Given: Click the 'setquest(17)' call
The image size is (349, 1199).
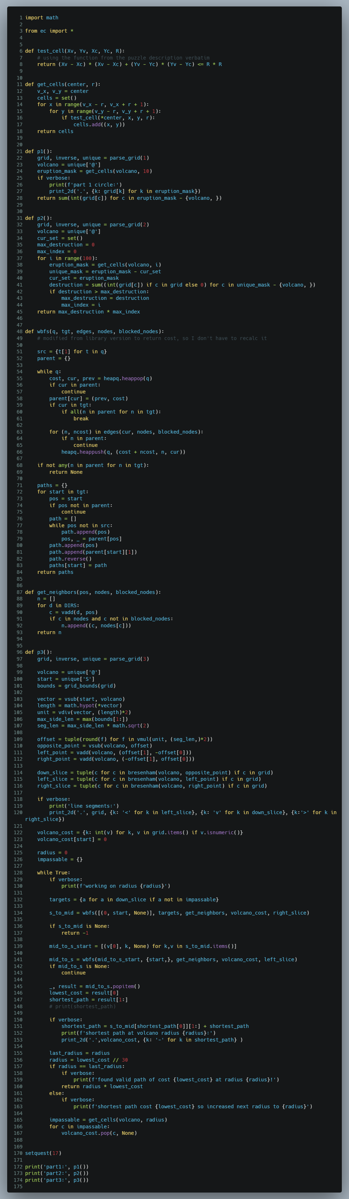Looking at the screenshot, I should tap(43, 1153).
